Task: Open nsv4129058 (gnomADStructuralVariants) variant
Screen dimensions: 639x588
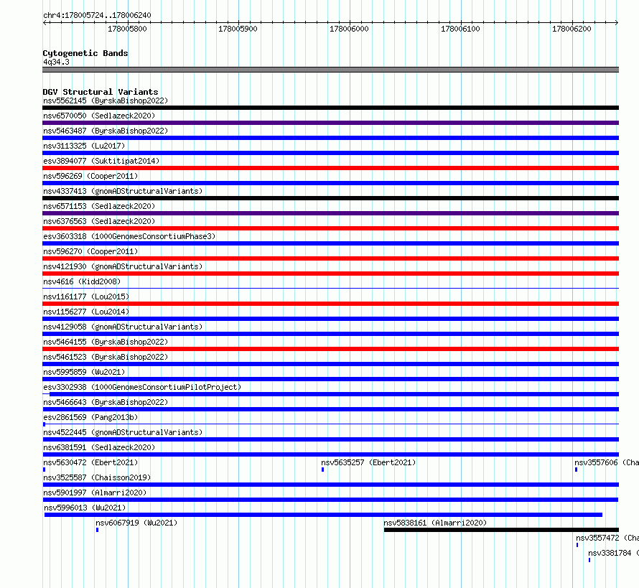Action: pyautogui.click(x=123, y=327)
